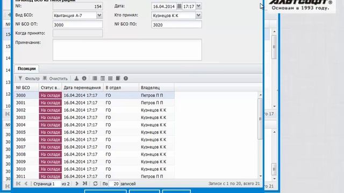Open the calendar picker next to date
The height and width of the screenshot is (193, 344).
tap(179, 6)
